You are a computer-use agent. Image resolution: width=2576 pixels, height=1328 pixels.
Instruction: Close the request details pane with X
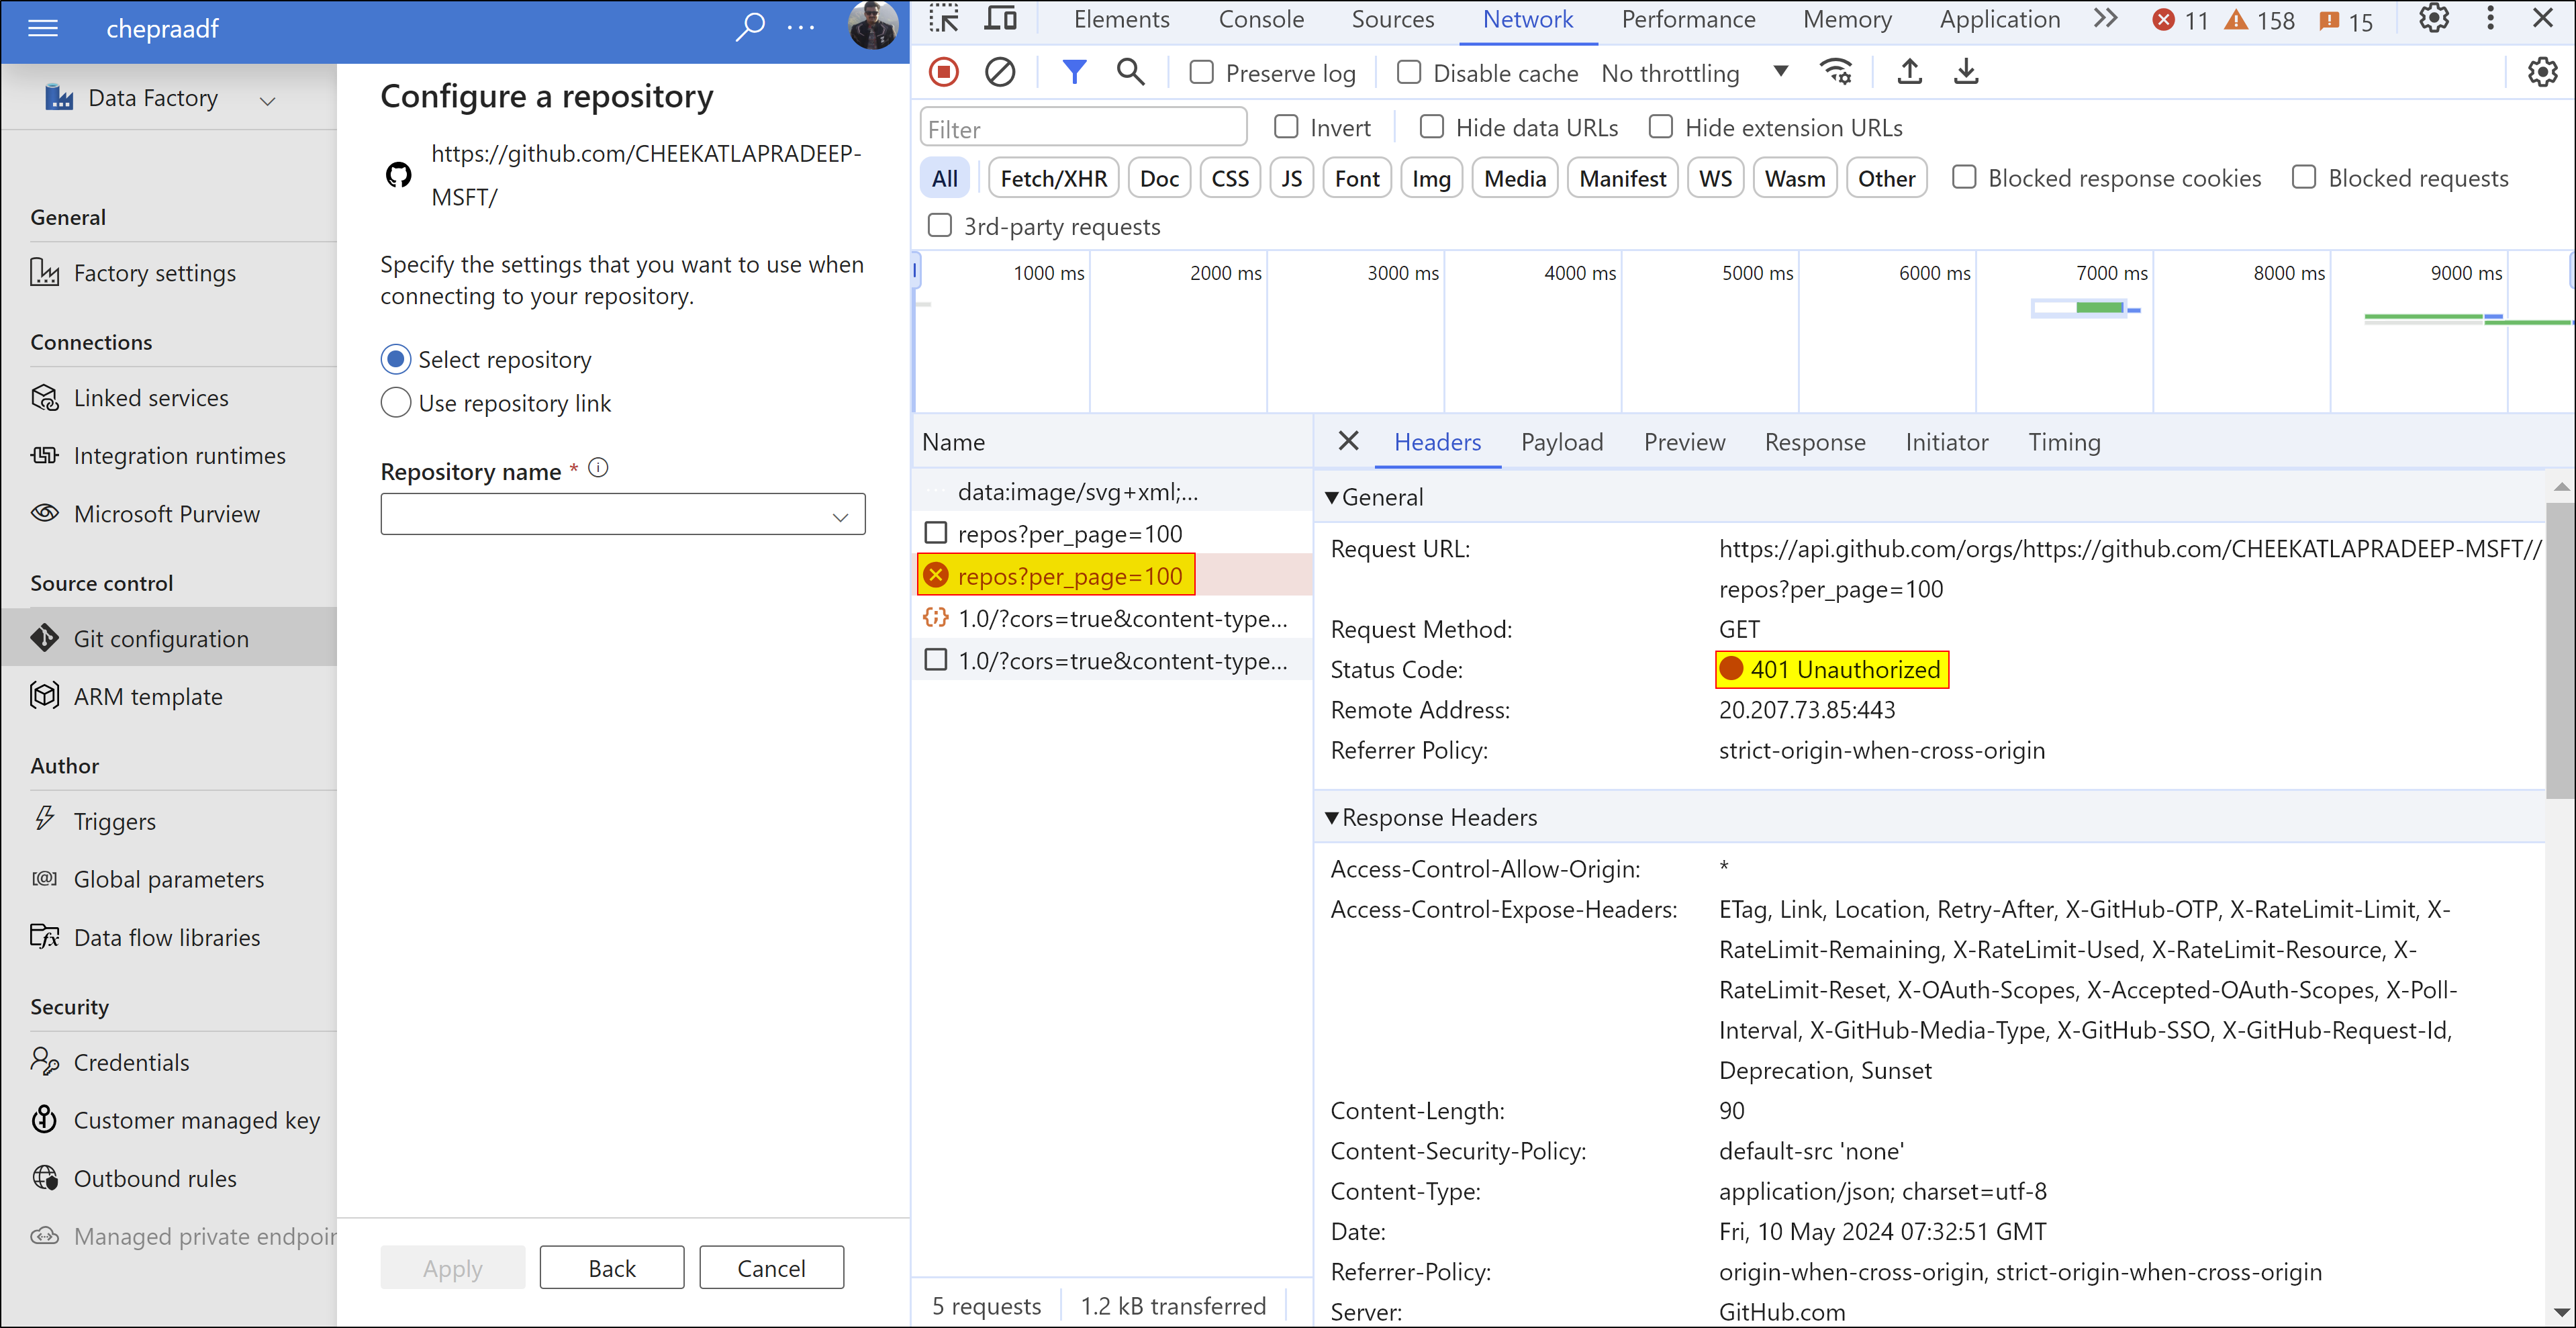tap(1348, 441)
